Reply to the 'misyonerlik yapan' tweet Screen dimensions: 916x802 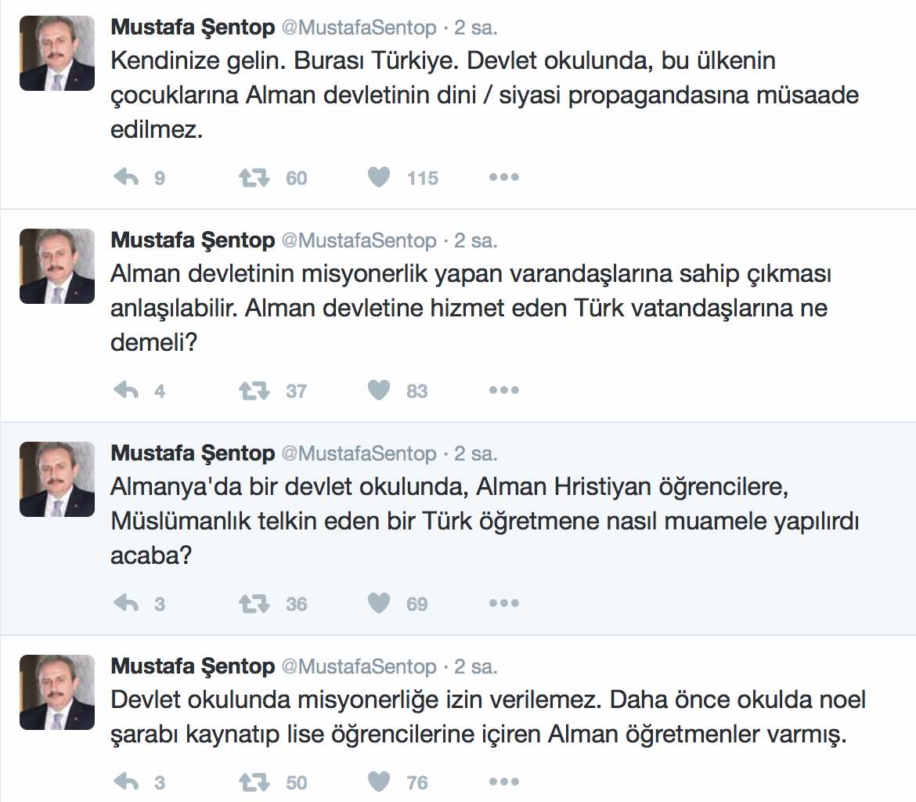point(126,390)
